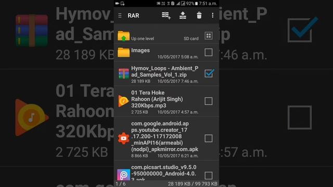Tap 'Hymov_Loops - Ambient_Pad_Samples_Vol_1.zip' file name
Image resolution: width=333 pixels, height=187 pixels.
coord(165,72)
